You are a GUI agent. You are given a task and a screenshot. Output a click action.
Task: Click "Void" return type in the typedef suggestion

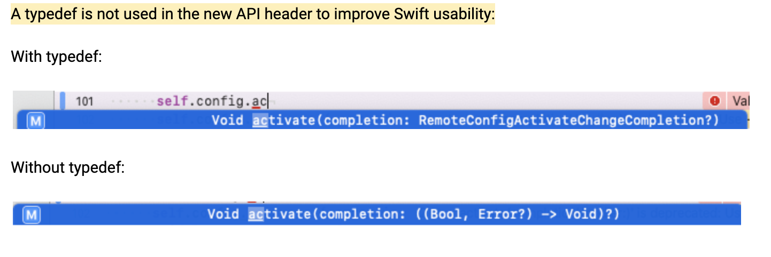[x=227, y=121]
